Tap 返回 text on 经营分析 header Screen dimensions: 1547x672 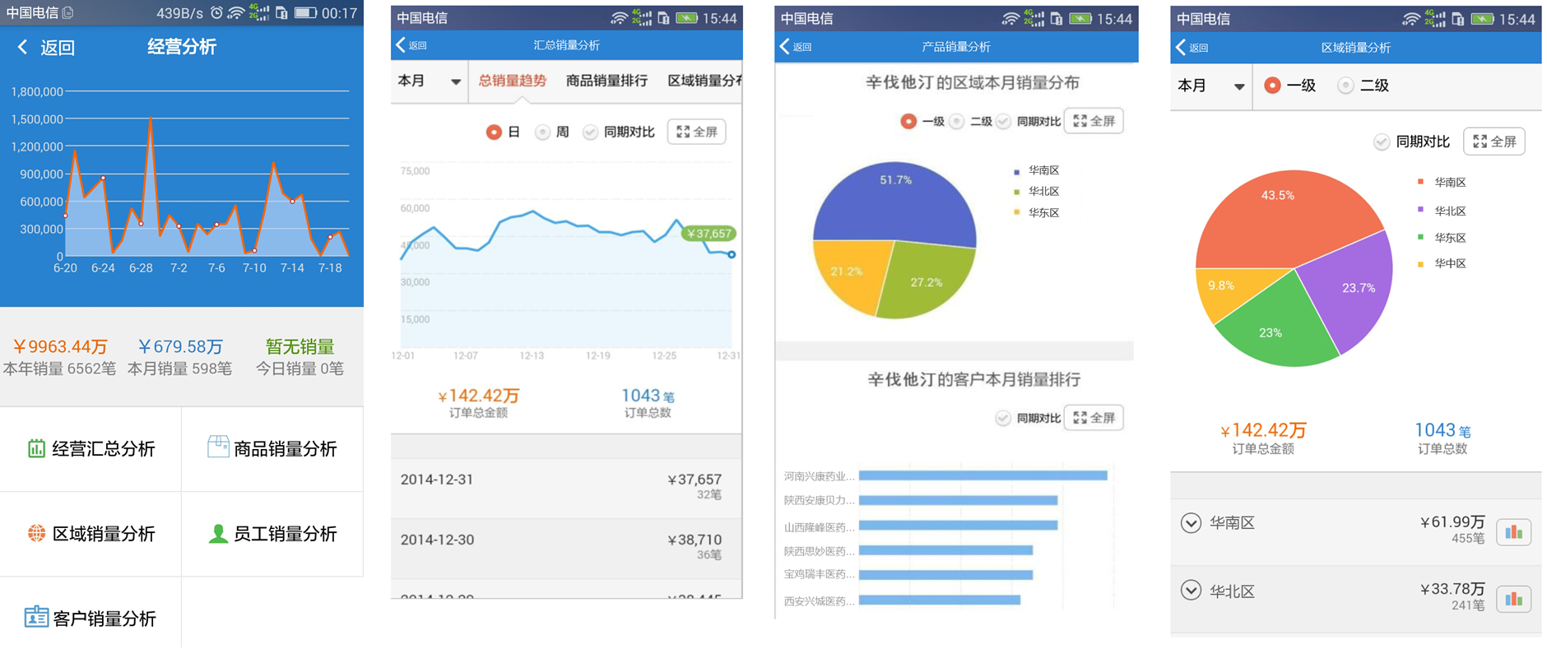[58, 48]
